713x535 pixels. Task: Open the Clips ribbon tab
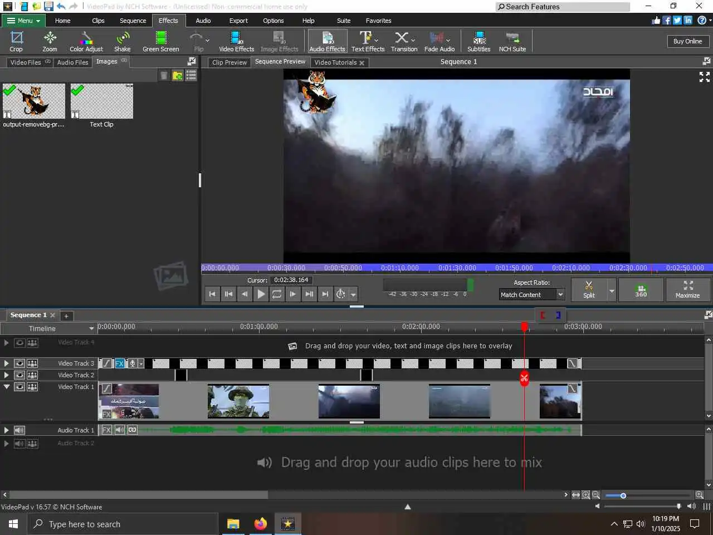click(98, 21)
